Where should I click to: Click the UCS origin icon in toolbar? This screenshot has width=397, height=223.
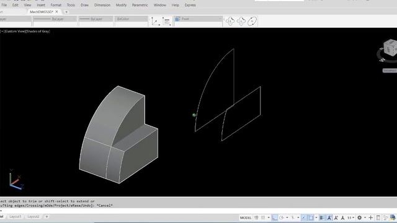point(155,21)
